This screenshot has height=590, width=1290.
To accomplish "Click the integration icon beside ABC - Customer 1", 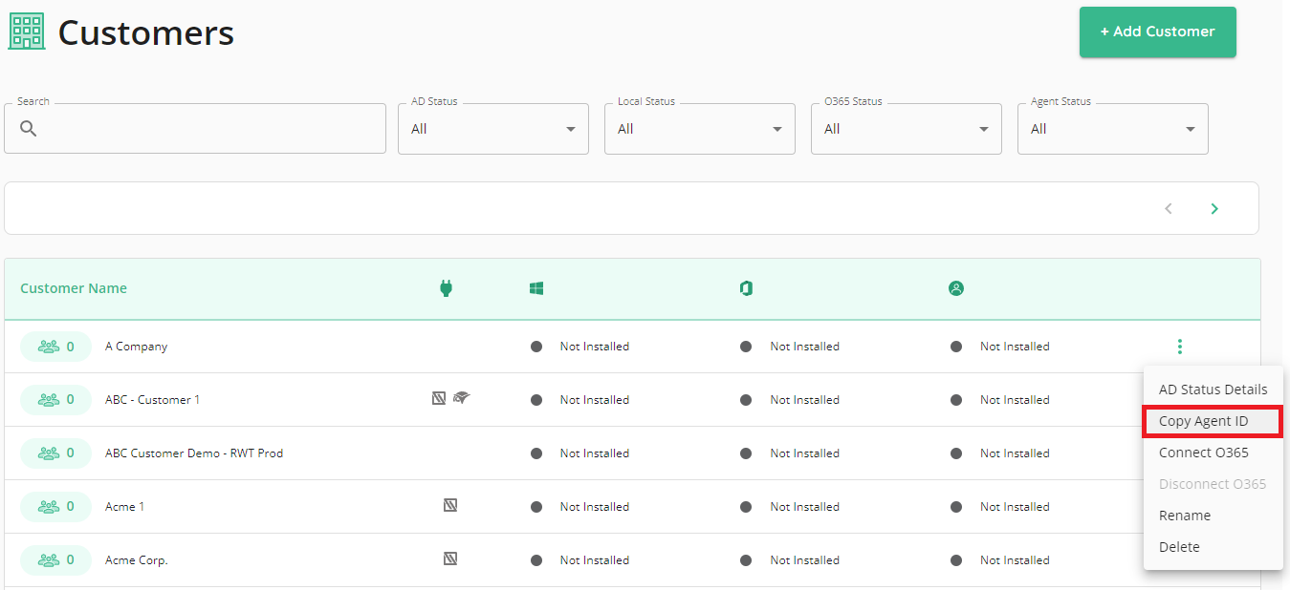I will pyautogui.click(x=463, y=398).
